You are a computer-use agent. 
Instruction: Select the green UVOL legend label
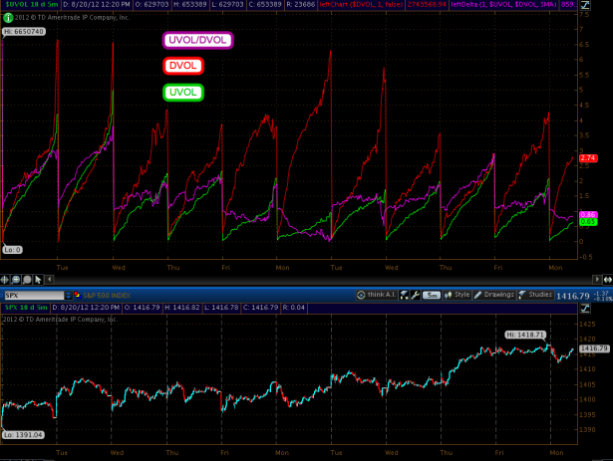pos(182,92)
